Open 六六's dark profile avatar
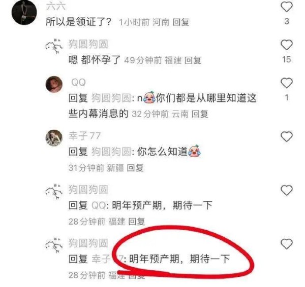305x287 pixels. pos(24,13)
